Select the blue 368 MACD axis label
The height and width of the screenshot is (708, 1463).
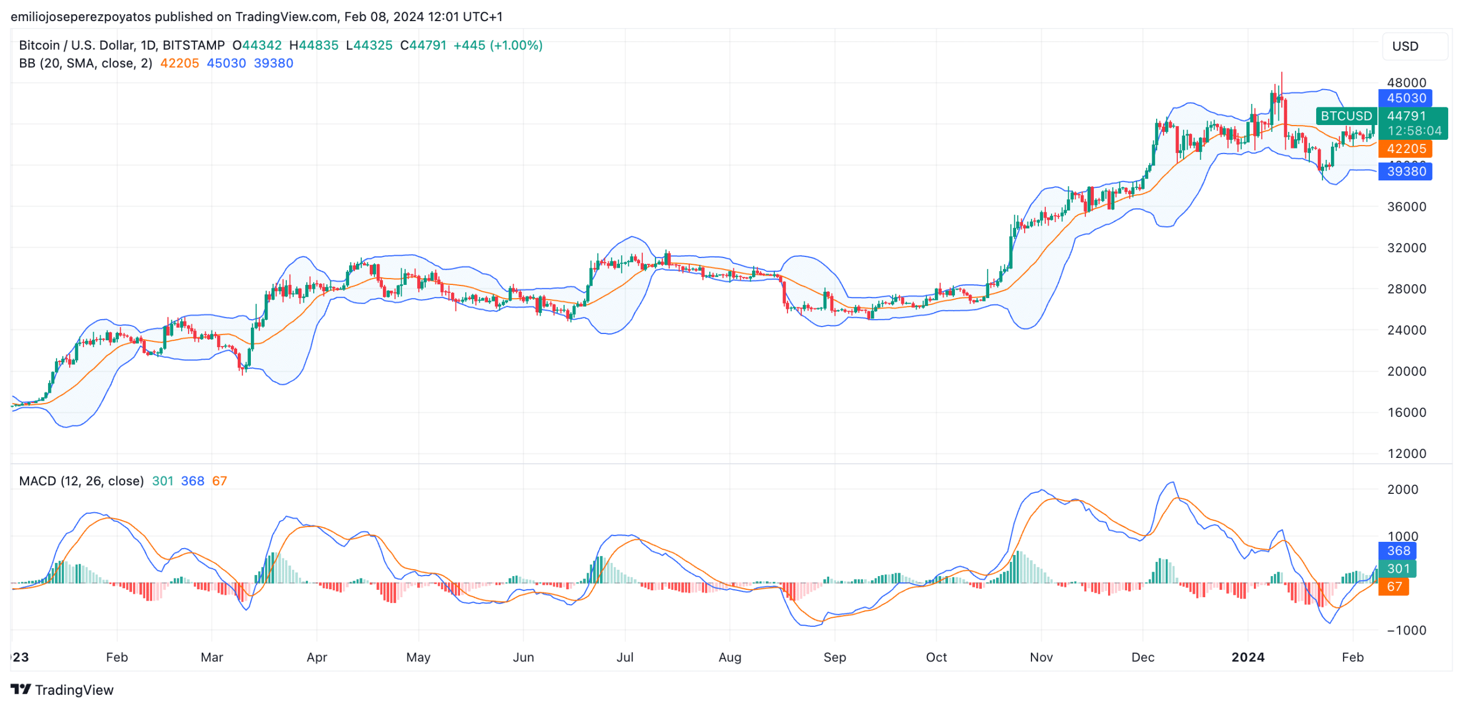(x=1398, y=550)
